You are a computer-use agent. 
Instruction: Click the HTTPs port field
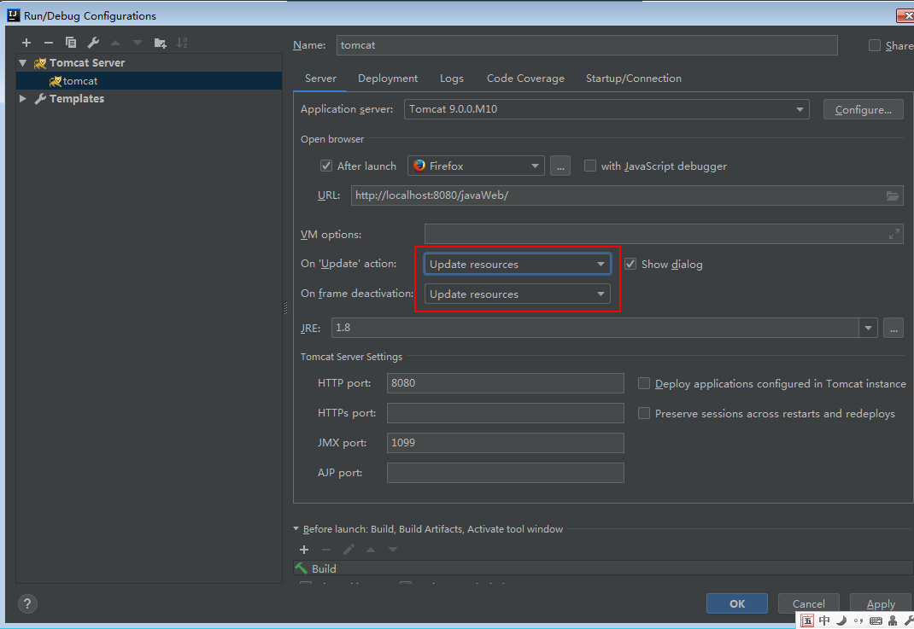click(x=506, y=413)
